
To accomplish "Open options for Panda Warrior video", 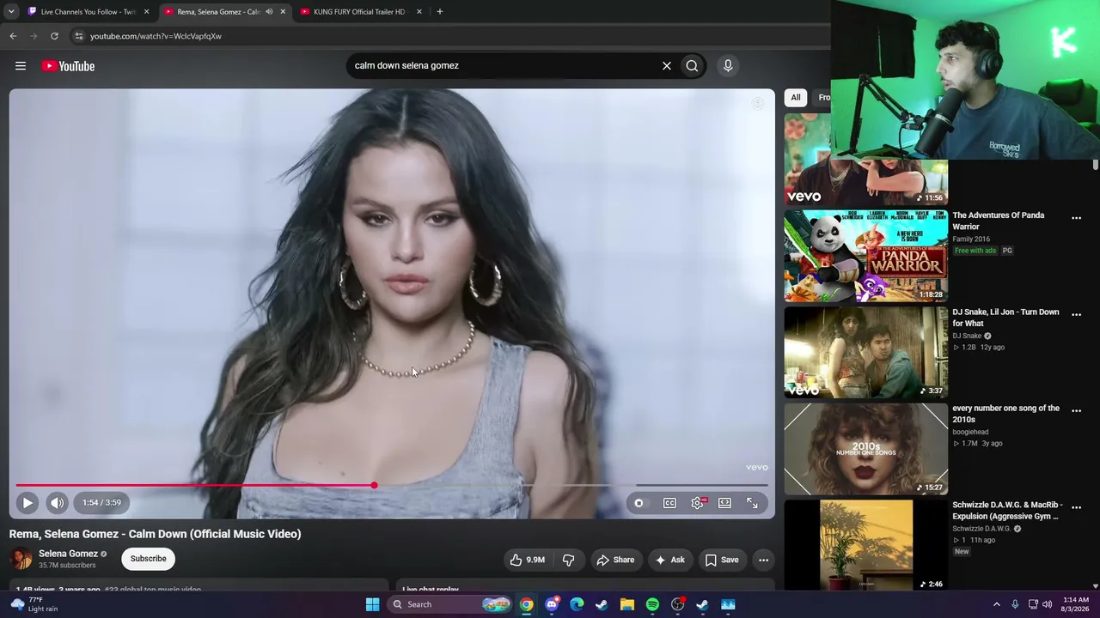I will click(x=1076, y=218).
